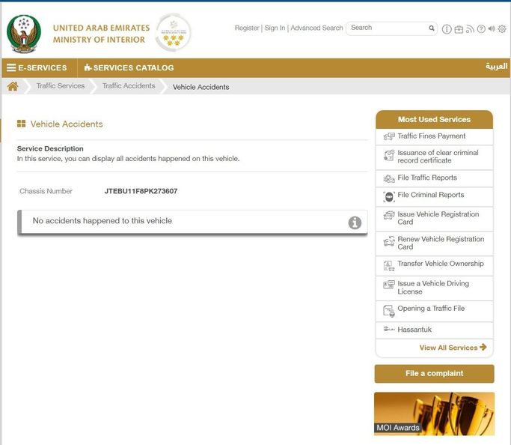Open the E-Services hamburger menu
511x445 pixels.
coord(37,67)
